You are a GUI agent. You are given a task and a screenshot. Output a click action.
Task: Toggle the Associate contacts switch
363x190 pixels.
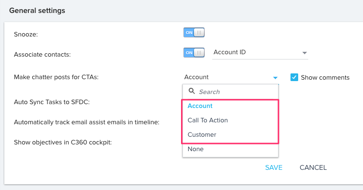[x=194, y=53]
